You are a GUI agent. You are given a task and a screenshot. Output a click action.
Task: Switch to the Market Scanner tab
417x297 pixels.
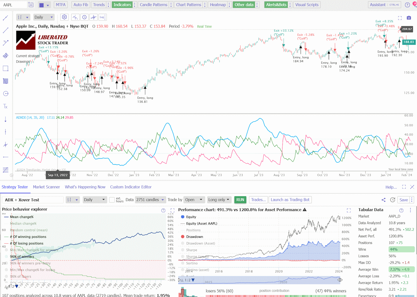tap(46, 187)
